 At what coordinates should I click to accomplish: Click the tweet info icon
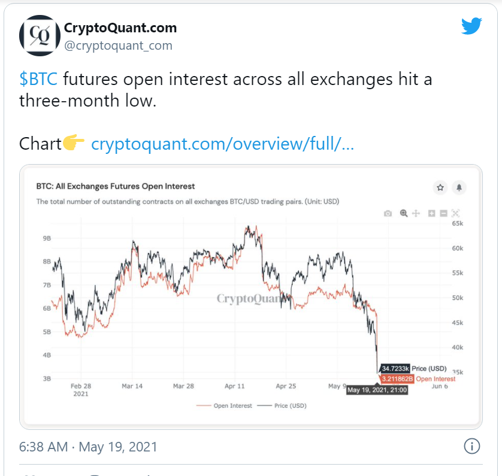pos(472,446)
